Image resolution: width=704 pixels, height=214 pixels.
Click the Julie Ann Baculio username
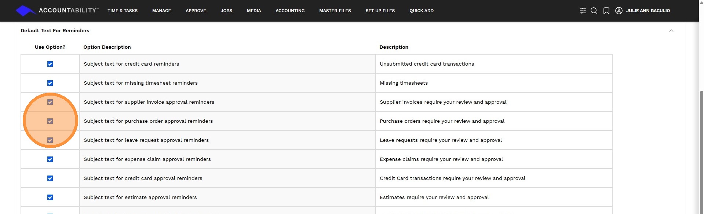(648, 11)
